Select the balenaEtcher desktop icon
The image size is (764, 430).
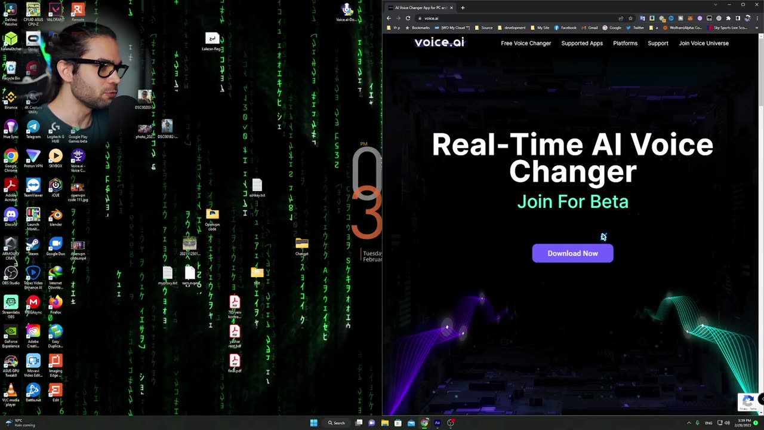pyautogui.click(x=11, y=42)
